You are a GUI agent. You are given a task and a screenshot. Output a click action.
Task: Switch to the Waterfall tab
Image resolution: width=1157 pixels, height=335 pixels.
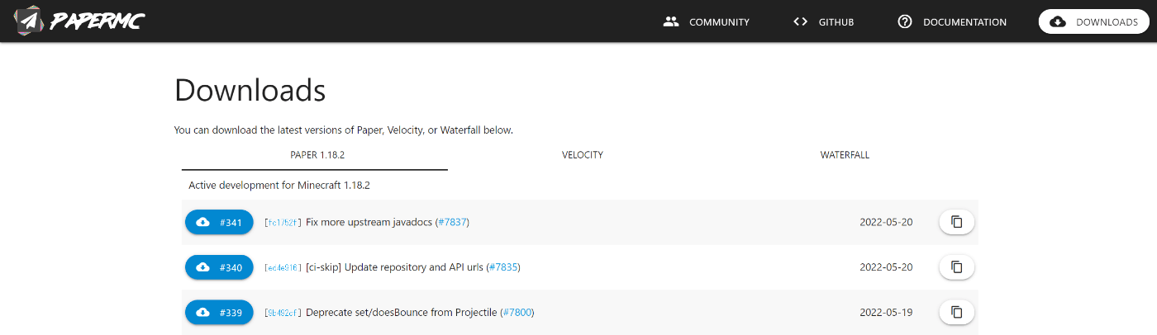[x=845, y=155]
